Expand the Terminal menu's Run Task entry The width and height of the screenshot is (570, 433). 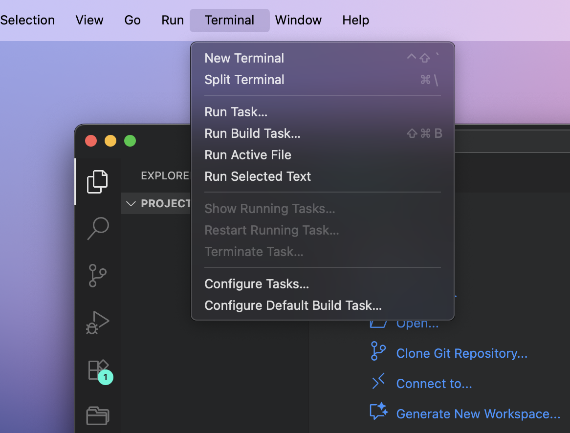click(236, 111)
